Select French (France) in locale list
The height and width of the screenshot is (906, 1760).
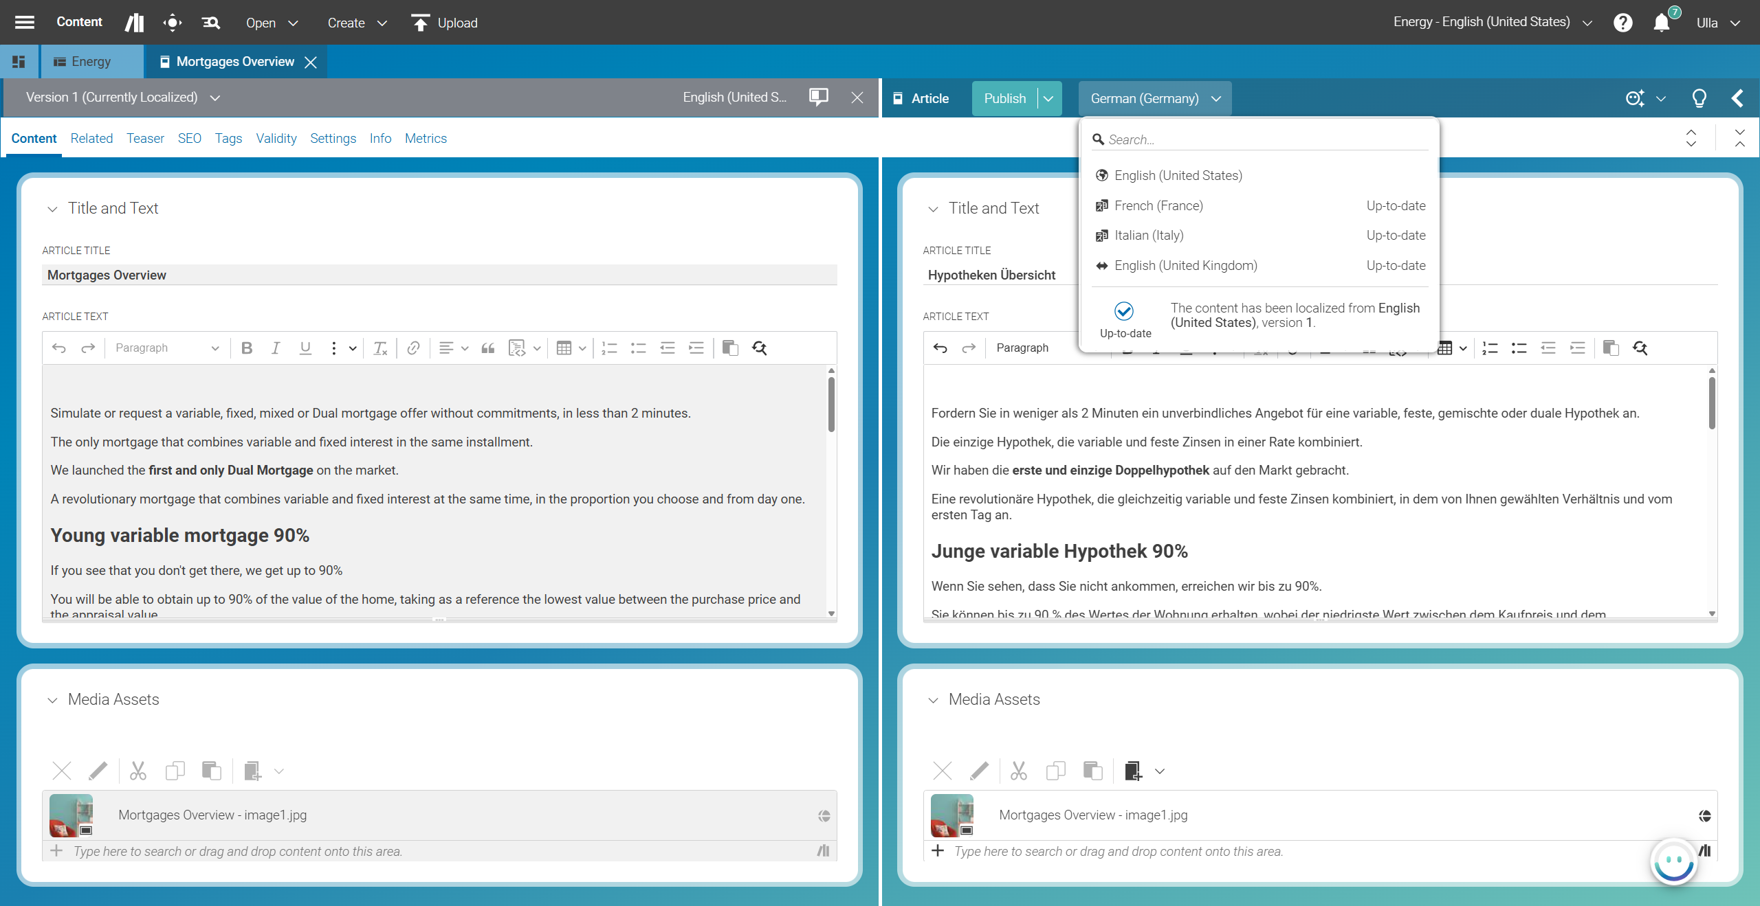1158,205
